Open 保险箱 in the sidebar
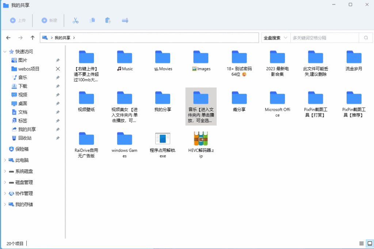The image size is (374, 249). click(x=22, y=149)
